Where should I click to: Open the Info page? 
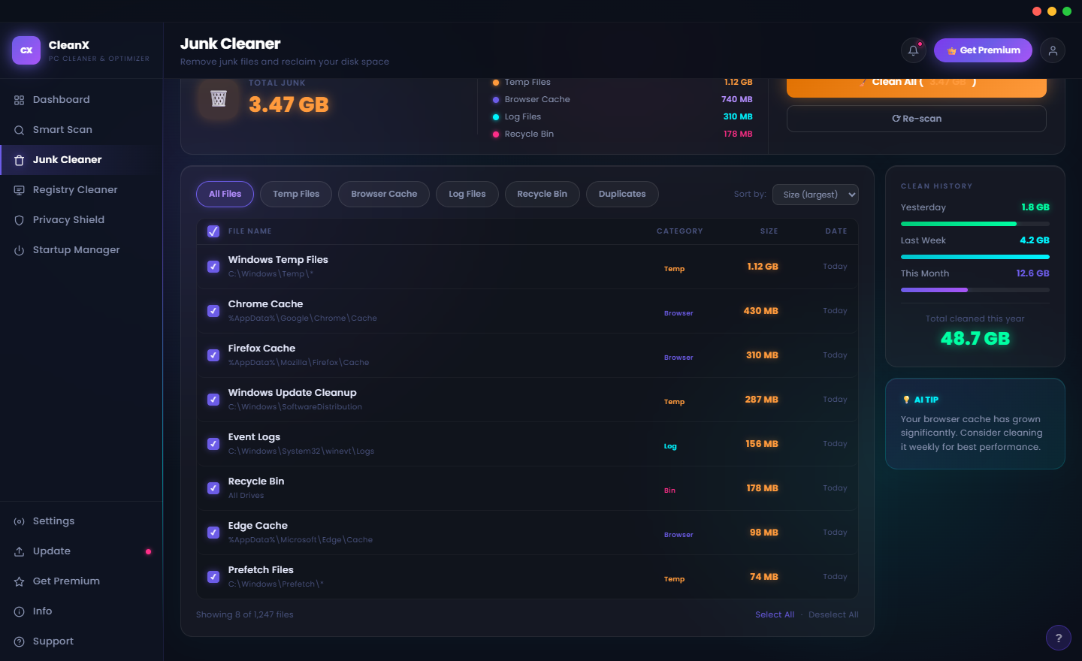point(81,611)
